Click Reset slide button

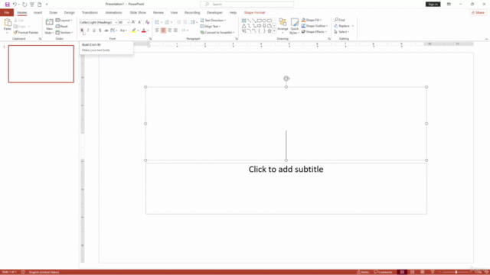point(62,27)
